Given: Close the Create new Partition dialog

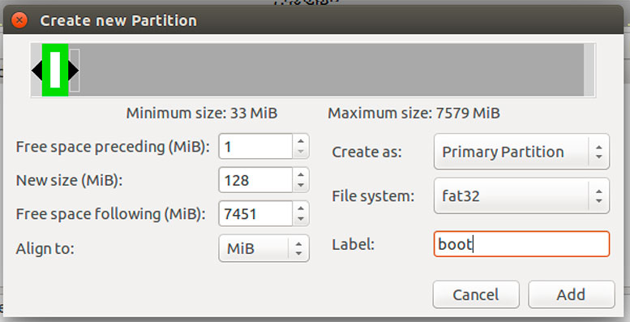Looking at the screenshot, I should point(19,19).
